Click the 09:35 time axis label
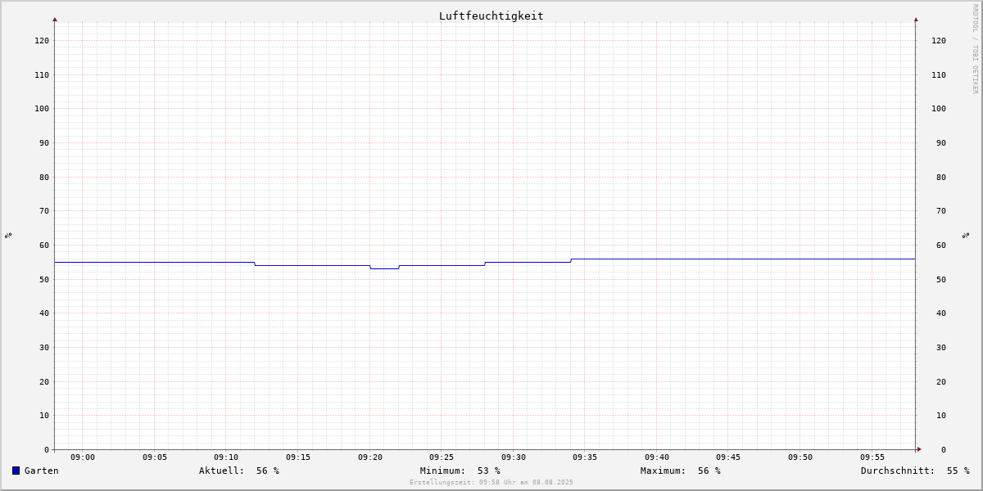Screen dimensions: 983x491 click(585, 457)
